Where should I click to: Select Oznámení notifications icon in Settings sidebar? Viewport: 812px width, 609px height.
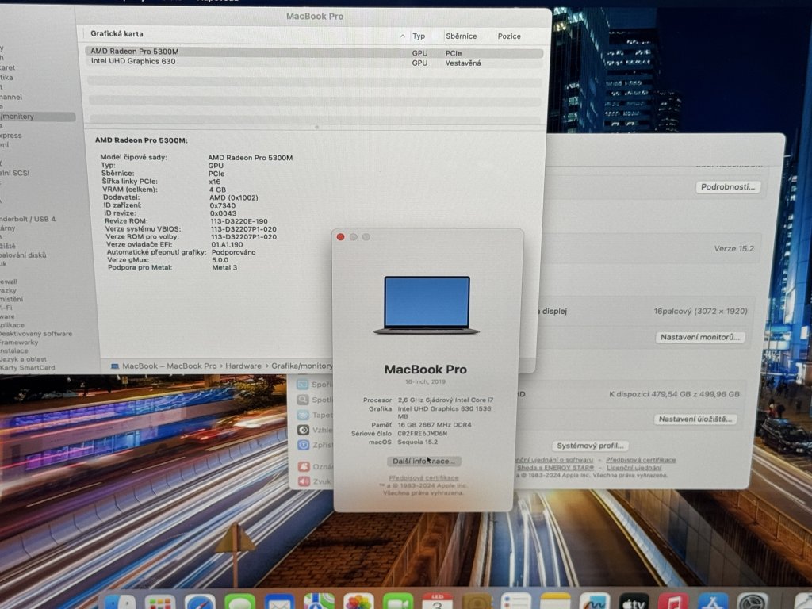[304, 466]
